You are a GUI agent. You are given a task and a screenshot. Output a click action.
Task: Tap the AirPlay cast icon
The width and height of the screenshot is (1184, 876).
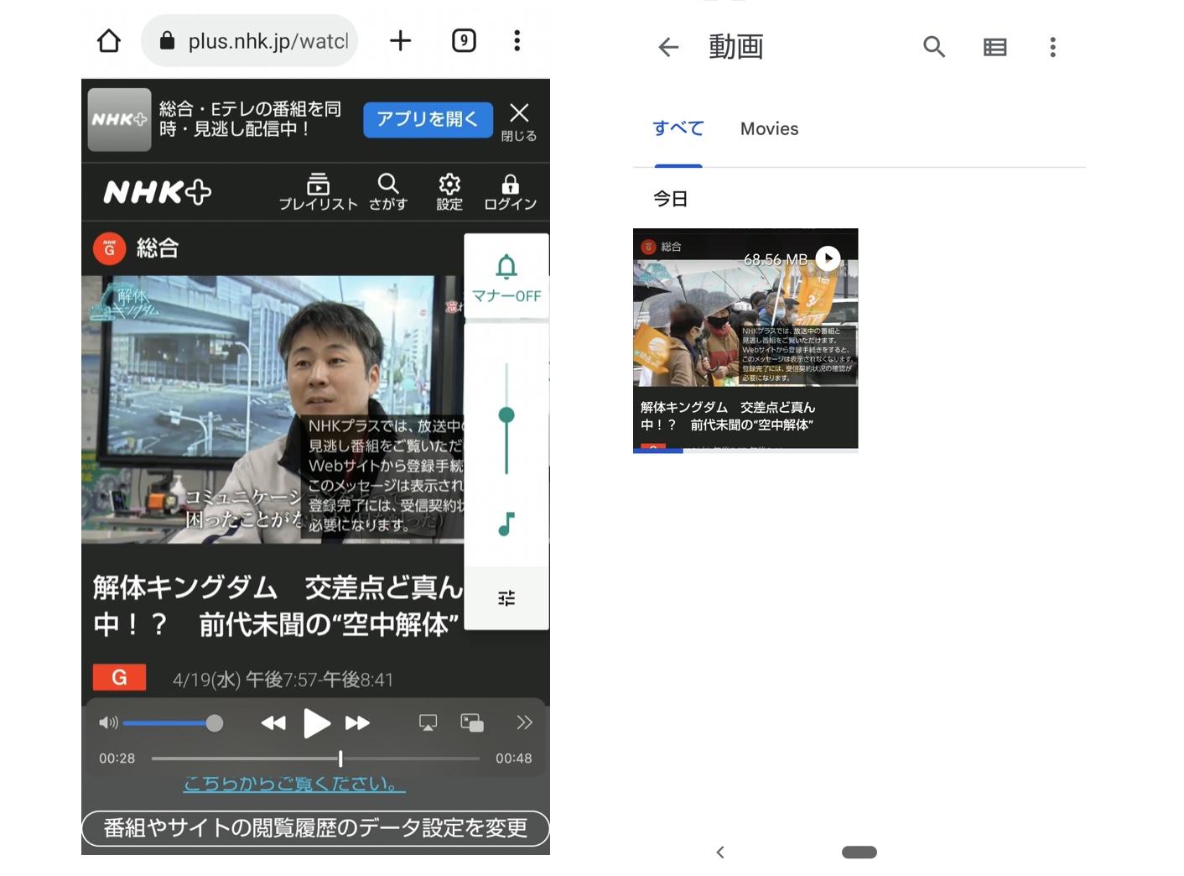428,722
